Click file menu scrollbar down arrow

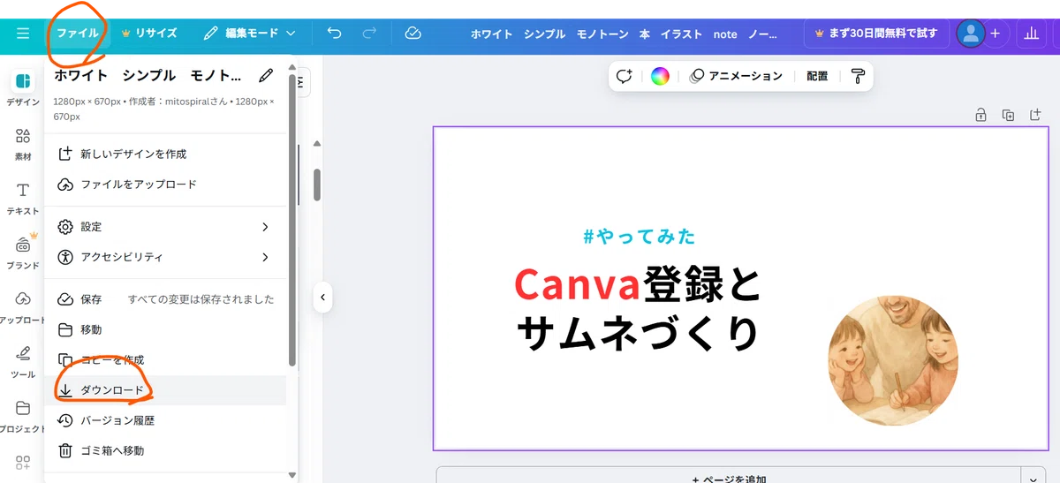pyautogui.click(x=292, y=474)
